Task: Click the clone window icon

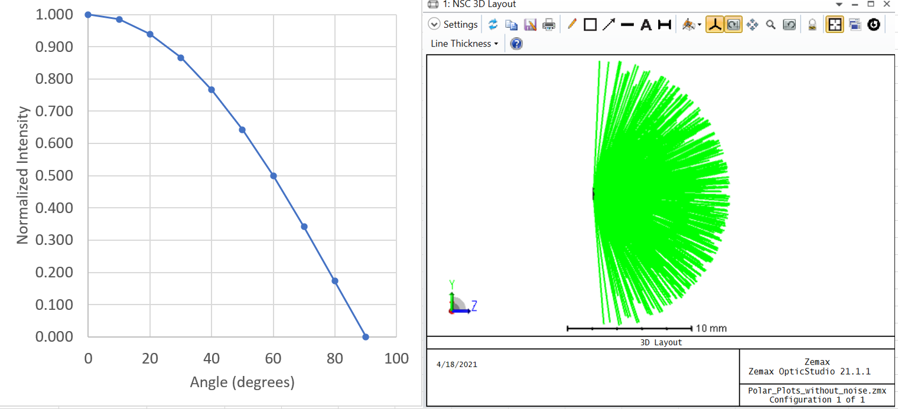Action: (x=855, y=24)
